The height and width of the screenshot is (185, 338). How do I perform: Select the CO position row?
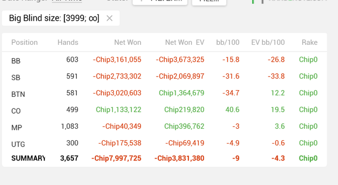164,110
